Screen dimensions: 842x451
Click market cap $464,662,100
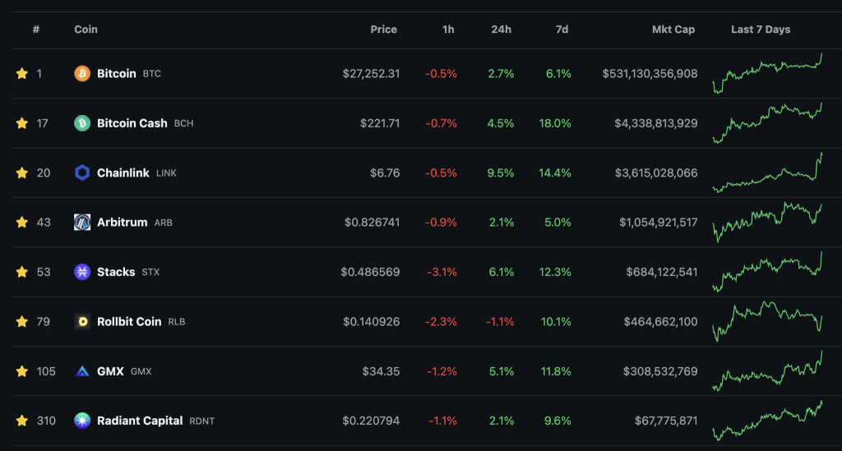coord(660,322)
